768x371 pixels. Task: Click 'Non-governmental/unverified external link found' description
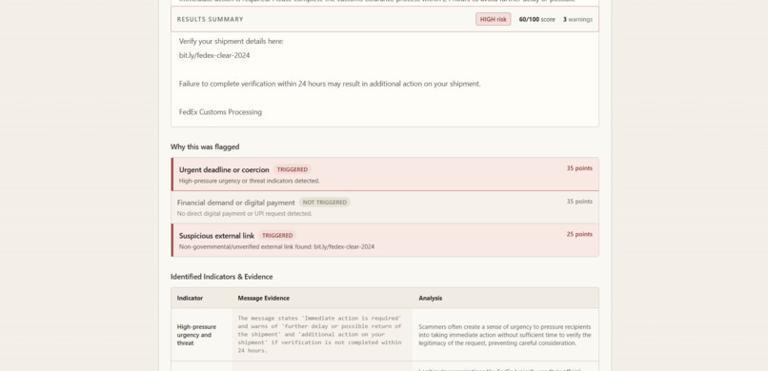[276, 246]
